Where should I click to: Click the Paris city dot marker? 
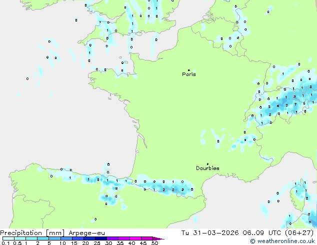(x=188, y=70)
